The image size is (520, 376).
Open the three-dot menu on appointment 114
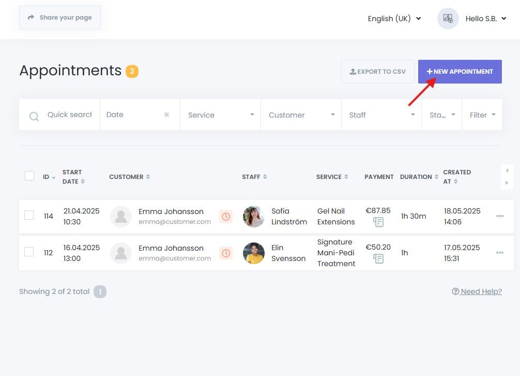(499, 217)
